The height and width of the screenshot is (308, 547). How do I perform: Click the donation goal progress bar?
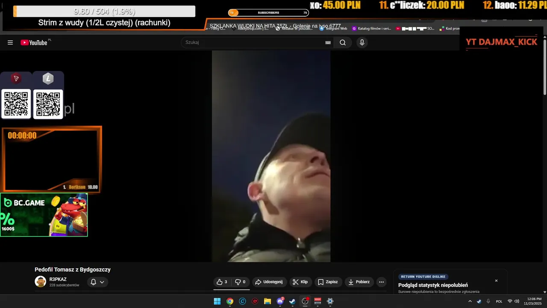(104, 12)
